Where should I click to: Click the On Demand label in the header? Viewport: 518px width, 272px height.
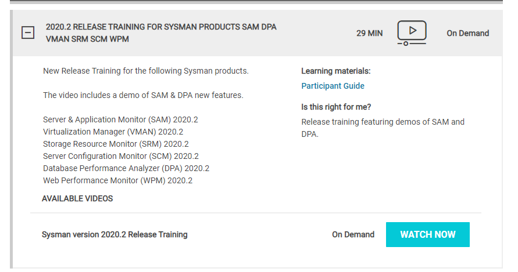[x=467, y=33]
